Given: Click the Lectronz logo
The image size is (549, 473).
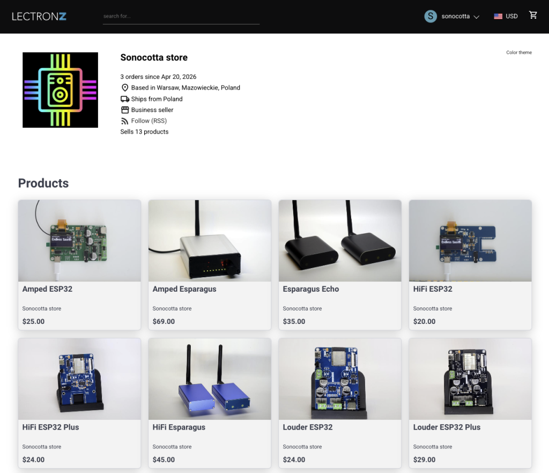Looking at the screenshot, I should [x=39, y=16].
